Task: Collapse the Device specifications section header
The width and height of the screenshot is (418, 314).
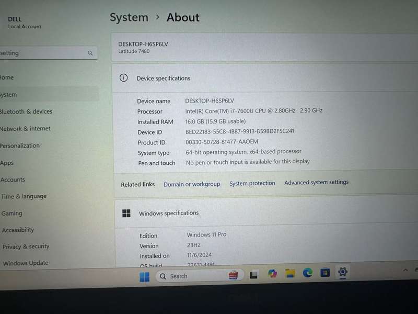Action: click(x=265, y=78)
